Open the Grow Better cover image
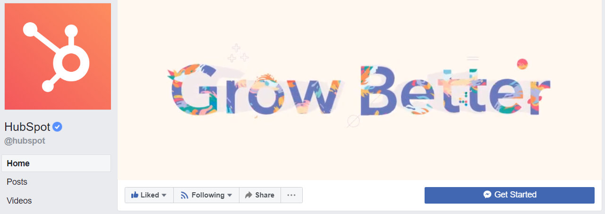605x214 pixels. pyautogui.click(x=361, y=90)
